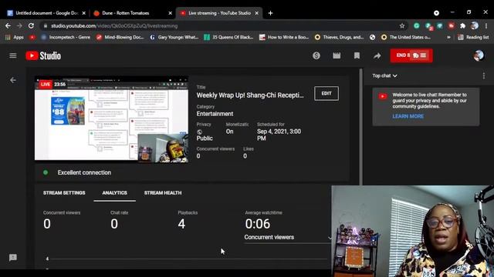Click the clapperboard highlight clip icon
This screenshot has height=277, width=494.
(337, 55)
